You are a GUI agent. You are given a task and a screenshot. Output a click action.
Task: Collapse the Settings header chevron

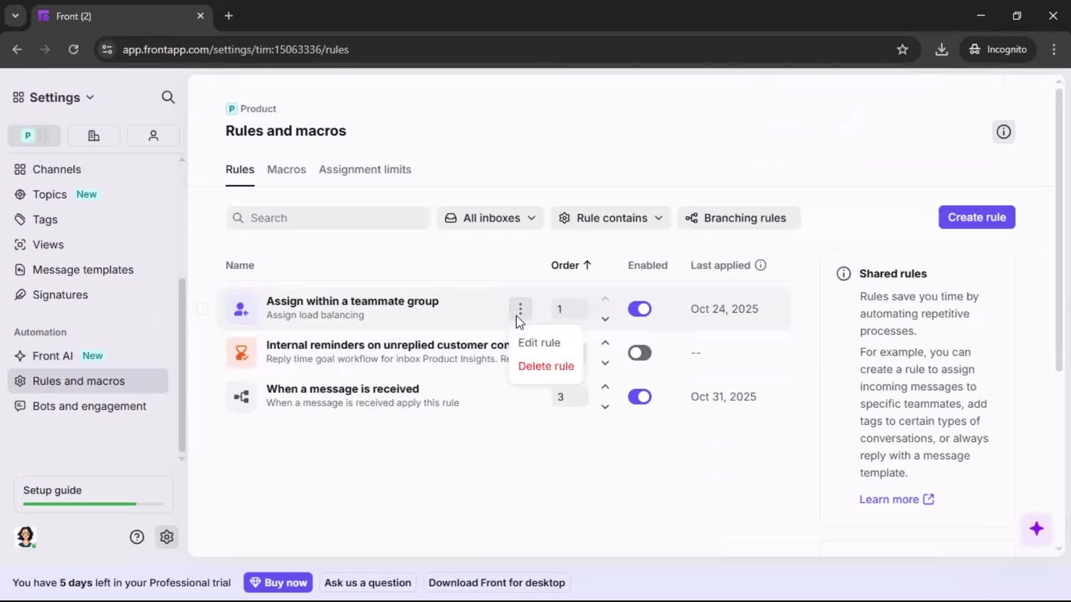point(91,97)
